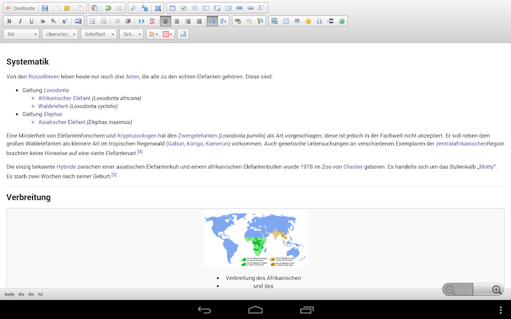This screenshot has width=511, height=319.
Task: Undo the last action
Action: [x=108, y=8]
